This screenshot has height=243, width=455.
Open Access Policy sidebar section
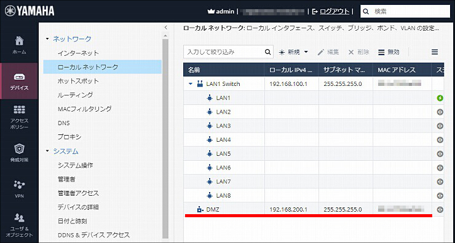[x=19, y=117]
